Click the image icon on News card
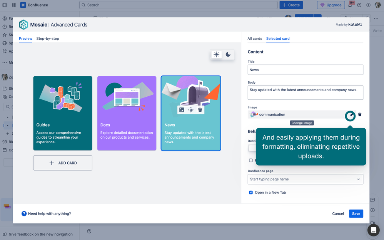The width and height of the screenshot is (384, 240). pyautogui.click(x=182, y=110)
